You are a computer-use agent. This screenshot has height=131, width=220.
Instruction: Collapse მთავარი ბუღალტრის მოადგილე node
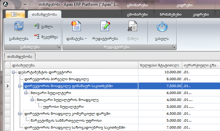pyautogui.click(x=32, y=100)
